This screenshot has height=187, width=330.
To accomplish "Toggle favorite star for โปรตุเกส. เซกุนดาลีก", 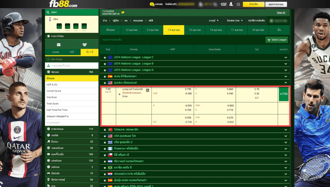I will click(x=105, y=130).
